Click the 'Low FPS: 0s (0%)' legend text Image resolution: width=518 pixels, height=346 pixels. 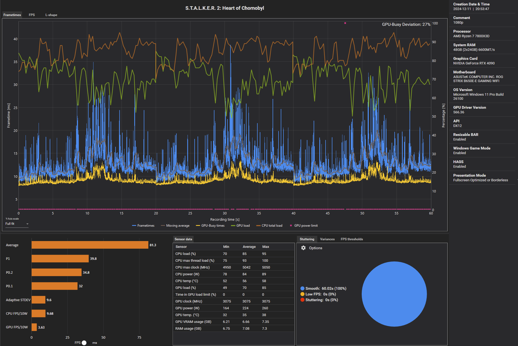(x=321, y=294)
